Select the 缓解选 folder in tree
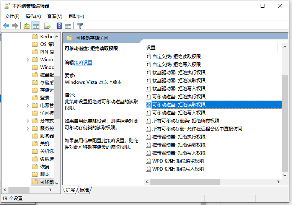The image size is (292, 205). pyautogui.click(x=42, y=159)
